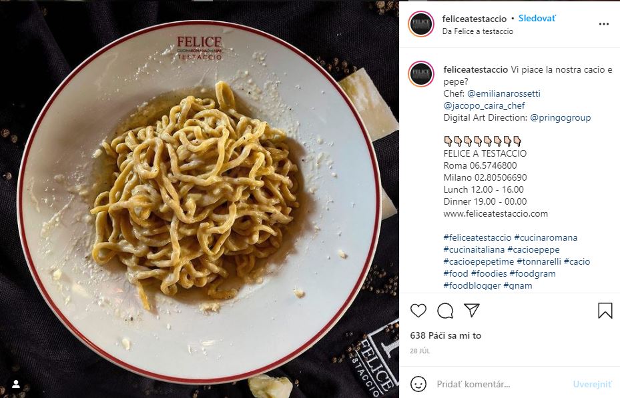Open the three-dot more options menu

(604, 24)
